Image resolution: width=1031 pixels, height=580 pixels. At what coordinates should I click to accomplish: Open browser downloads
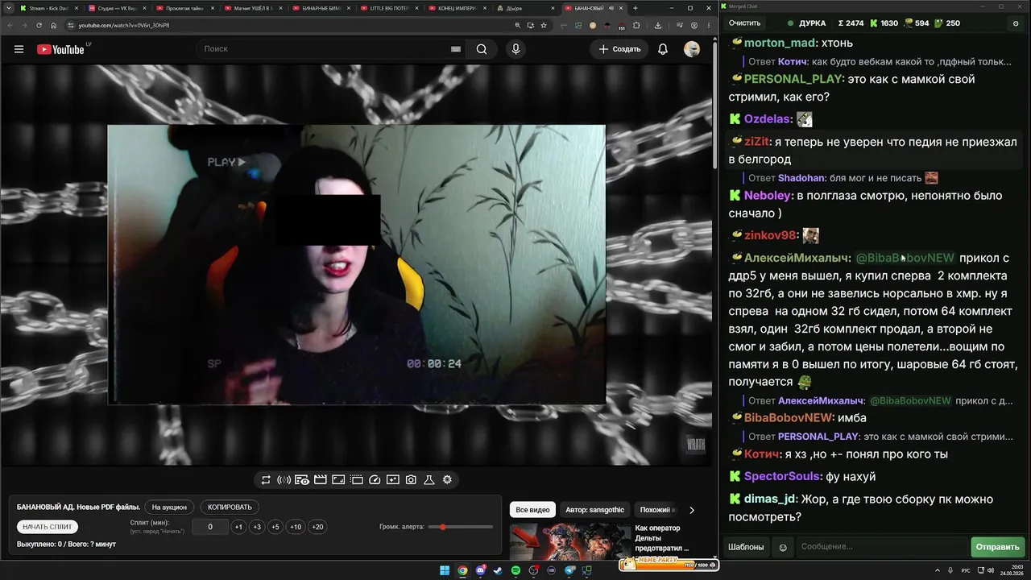point(658,25)
